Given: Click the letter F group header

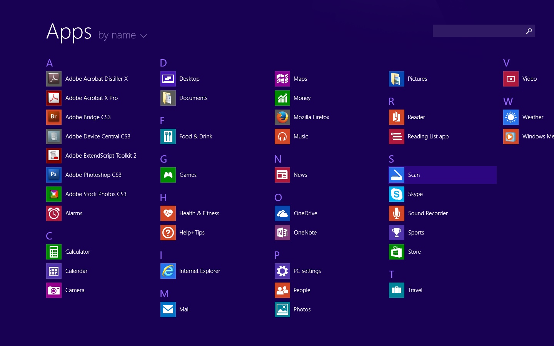Looking at the screenshot, I should 162,120.
